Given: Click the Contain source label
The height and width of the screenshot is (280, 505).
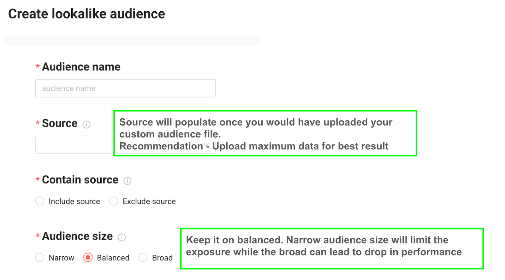Looking at the screenshot, I should click(80, 180).
